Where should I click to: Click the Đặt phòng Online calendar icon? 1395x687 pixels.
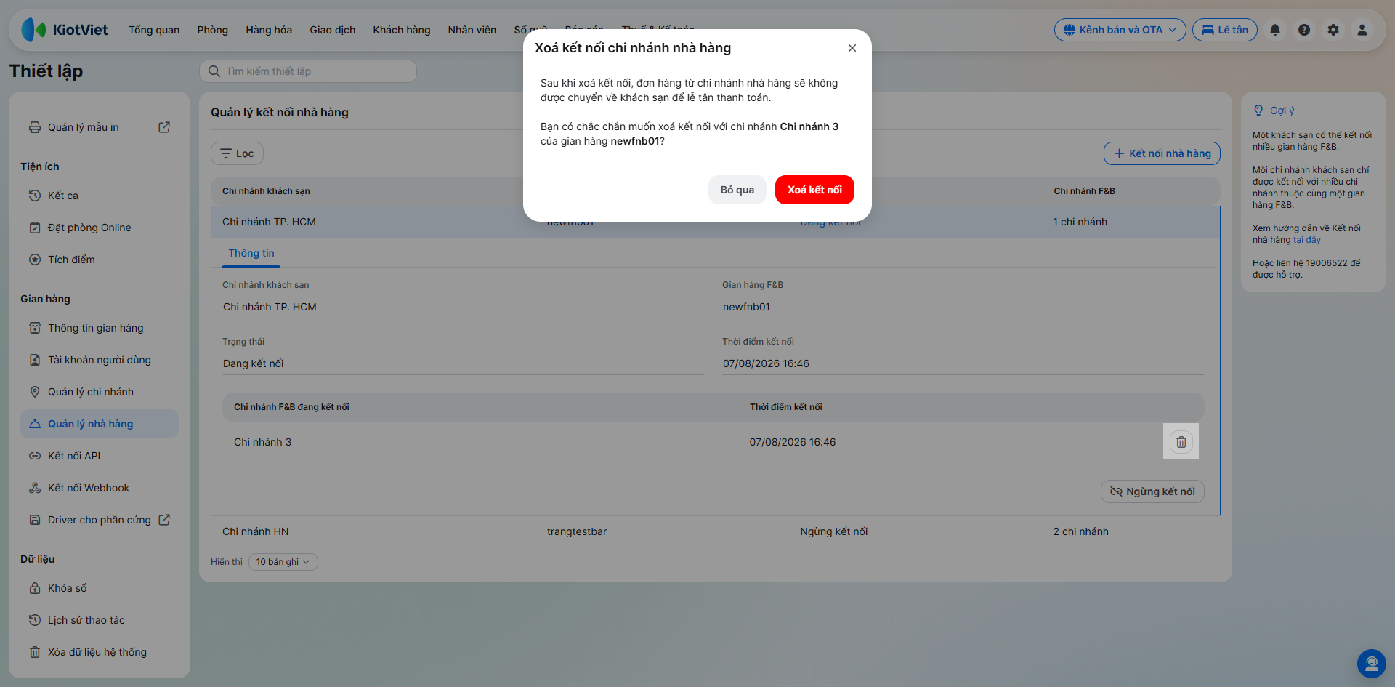(x=35, y=228)
